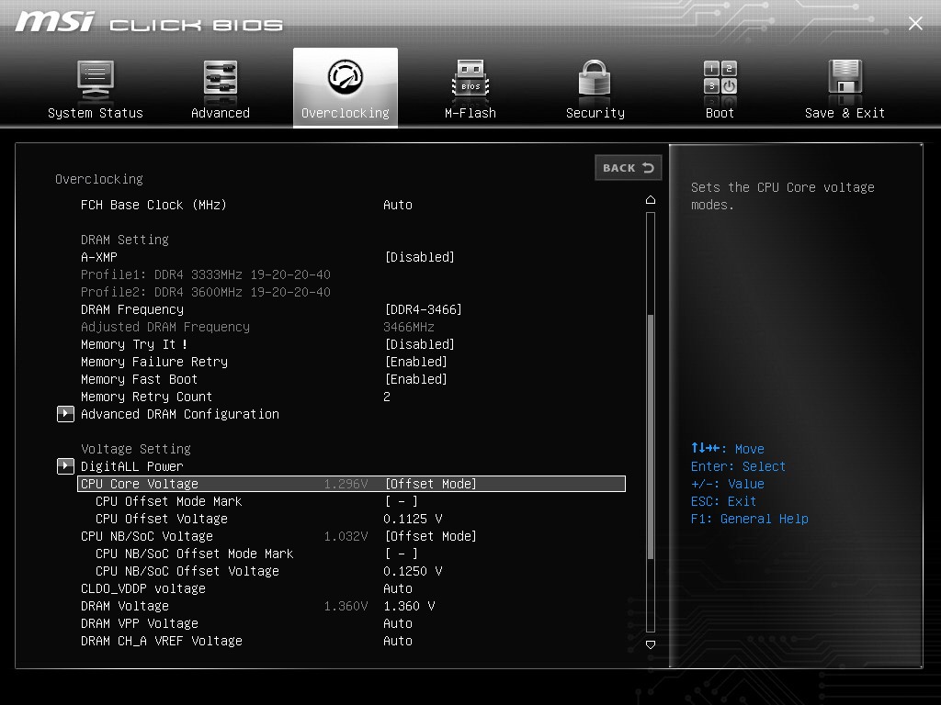The height and width of the screenshot is (705, 941).
Task: Open the Save & Exit floppy icon
Action: (x=845, y=78)
